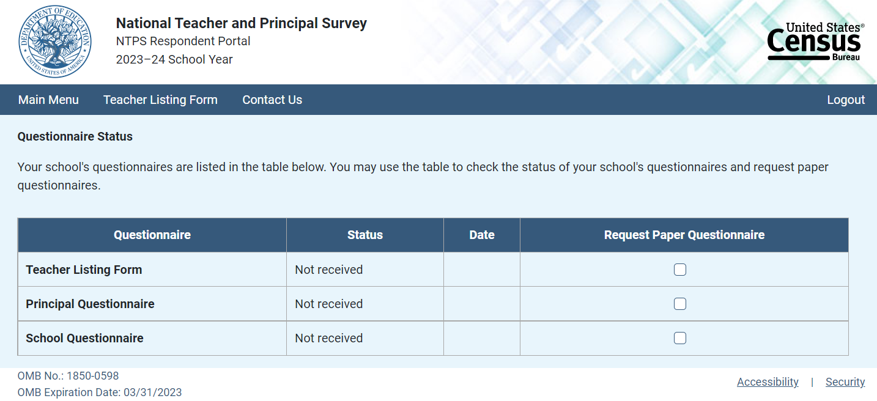Viewport: 877px width, 401px height.
Task: Click the Questionnaire Status heading
Action: 75,136
